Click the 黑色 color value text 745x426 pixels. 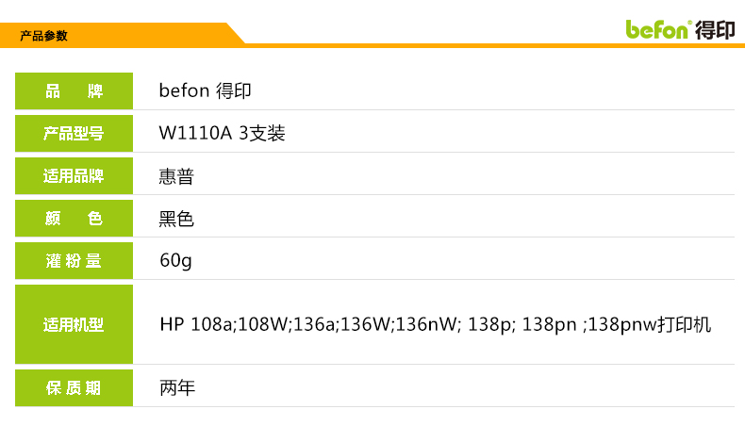tap(177, 219)
